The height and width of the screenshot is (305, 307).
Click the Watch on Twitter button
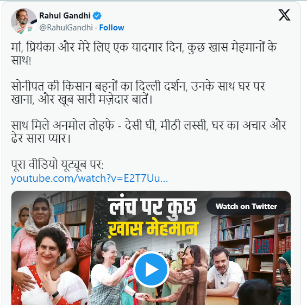(246, 206)
